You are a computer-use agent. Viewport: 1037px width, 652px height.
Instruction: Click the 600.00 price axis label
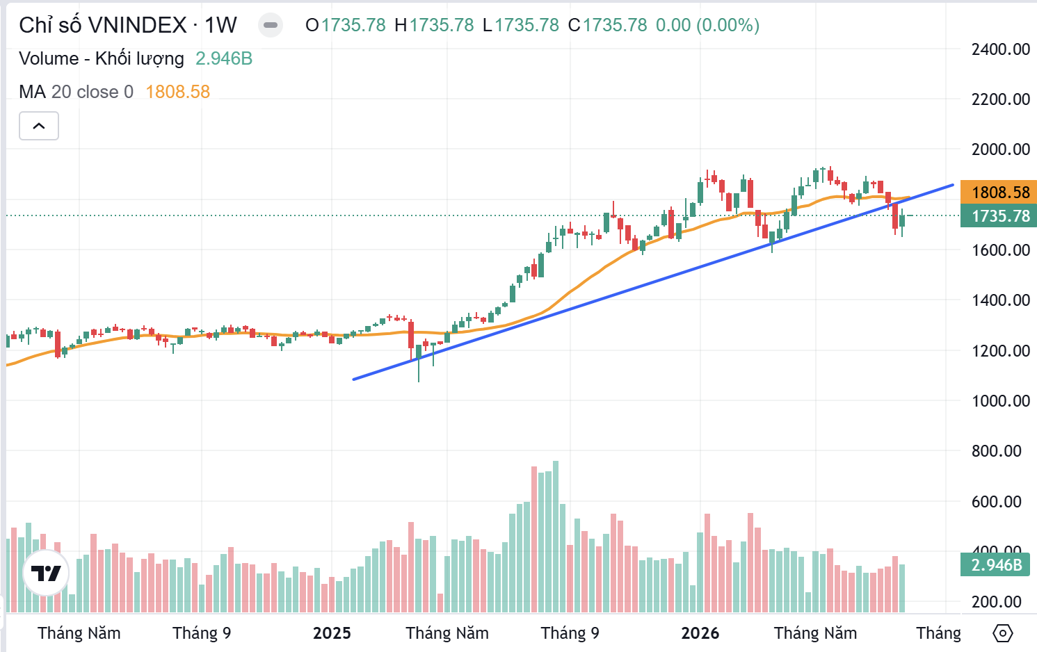tap(997, 502)
